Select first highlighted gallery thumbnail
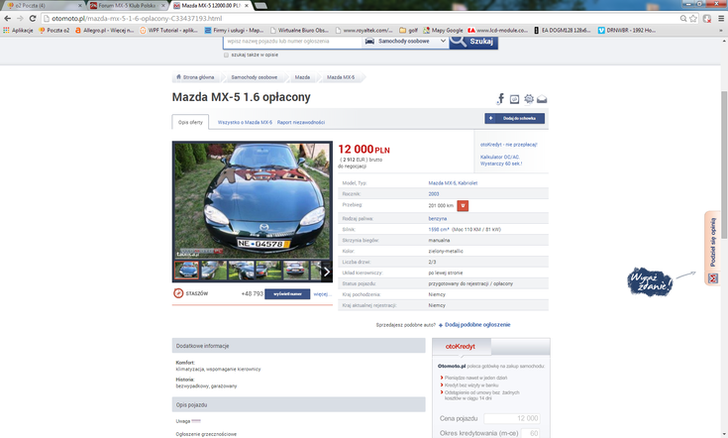Screen dimensions: 728x438 (x=186, y=270)
